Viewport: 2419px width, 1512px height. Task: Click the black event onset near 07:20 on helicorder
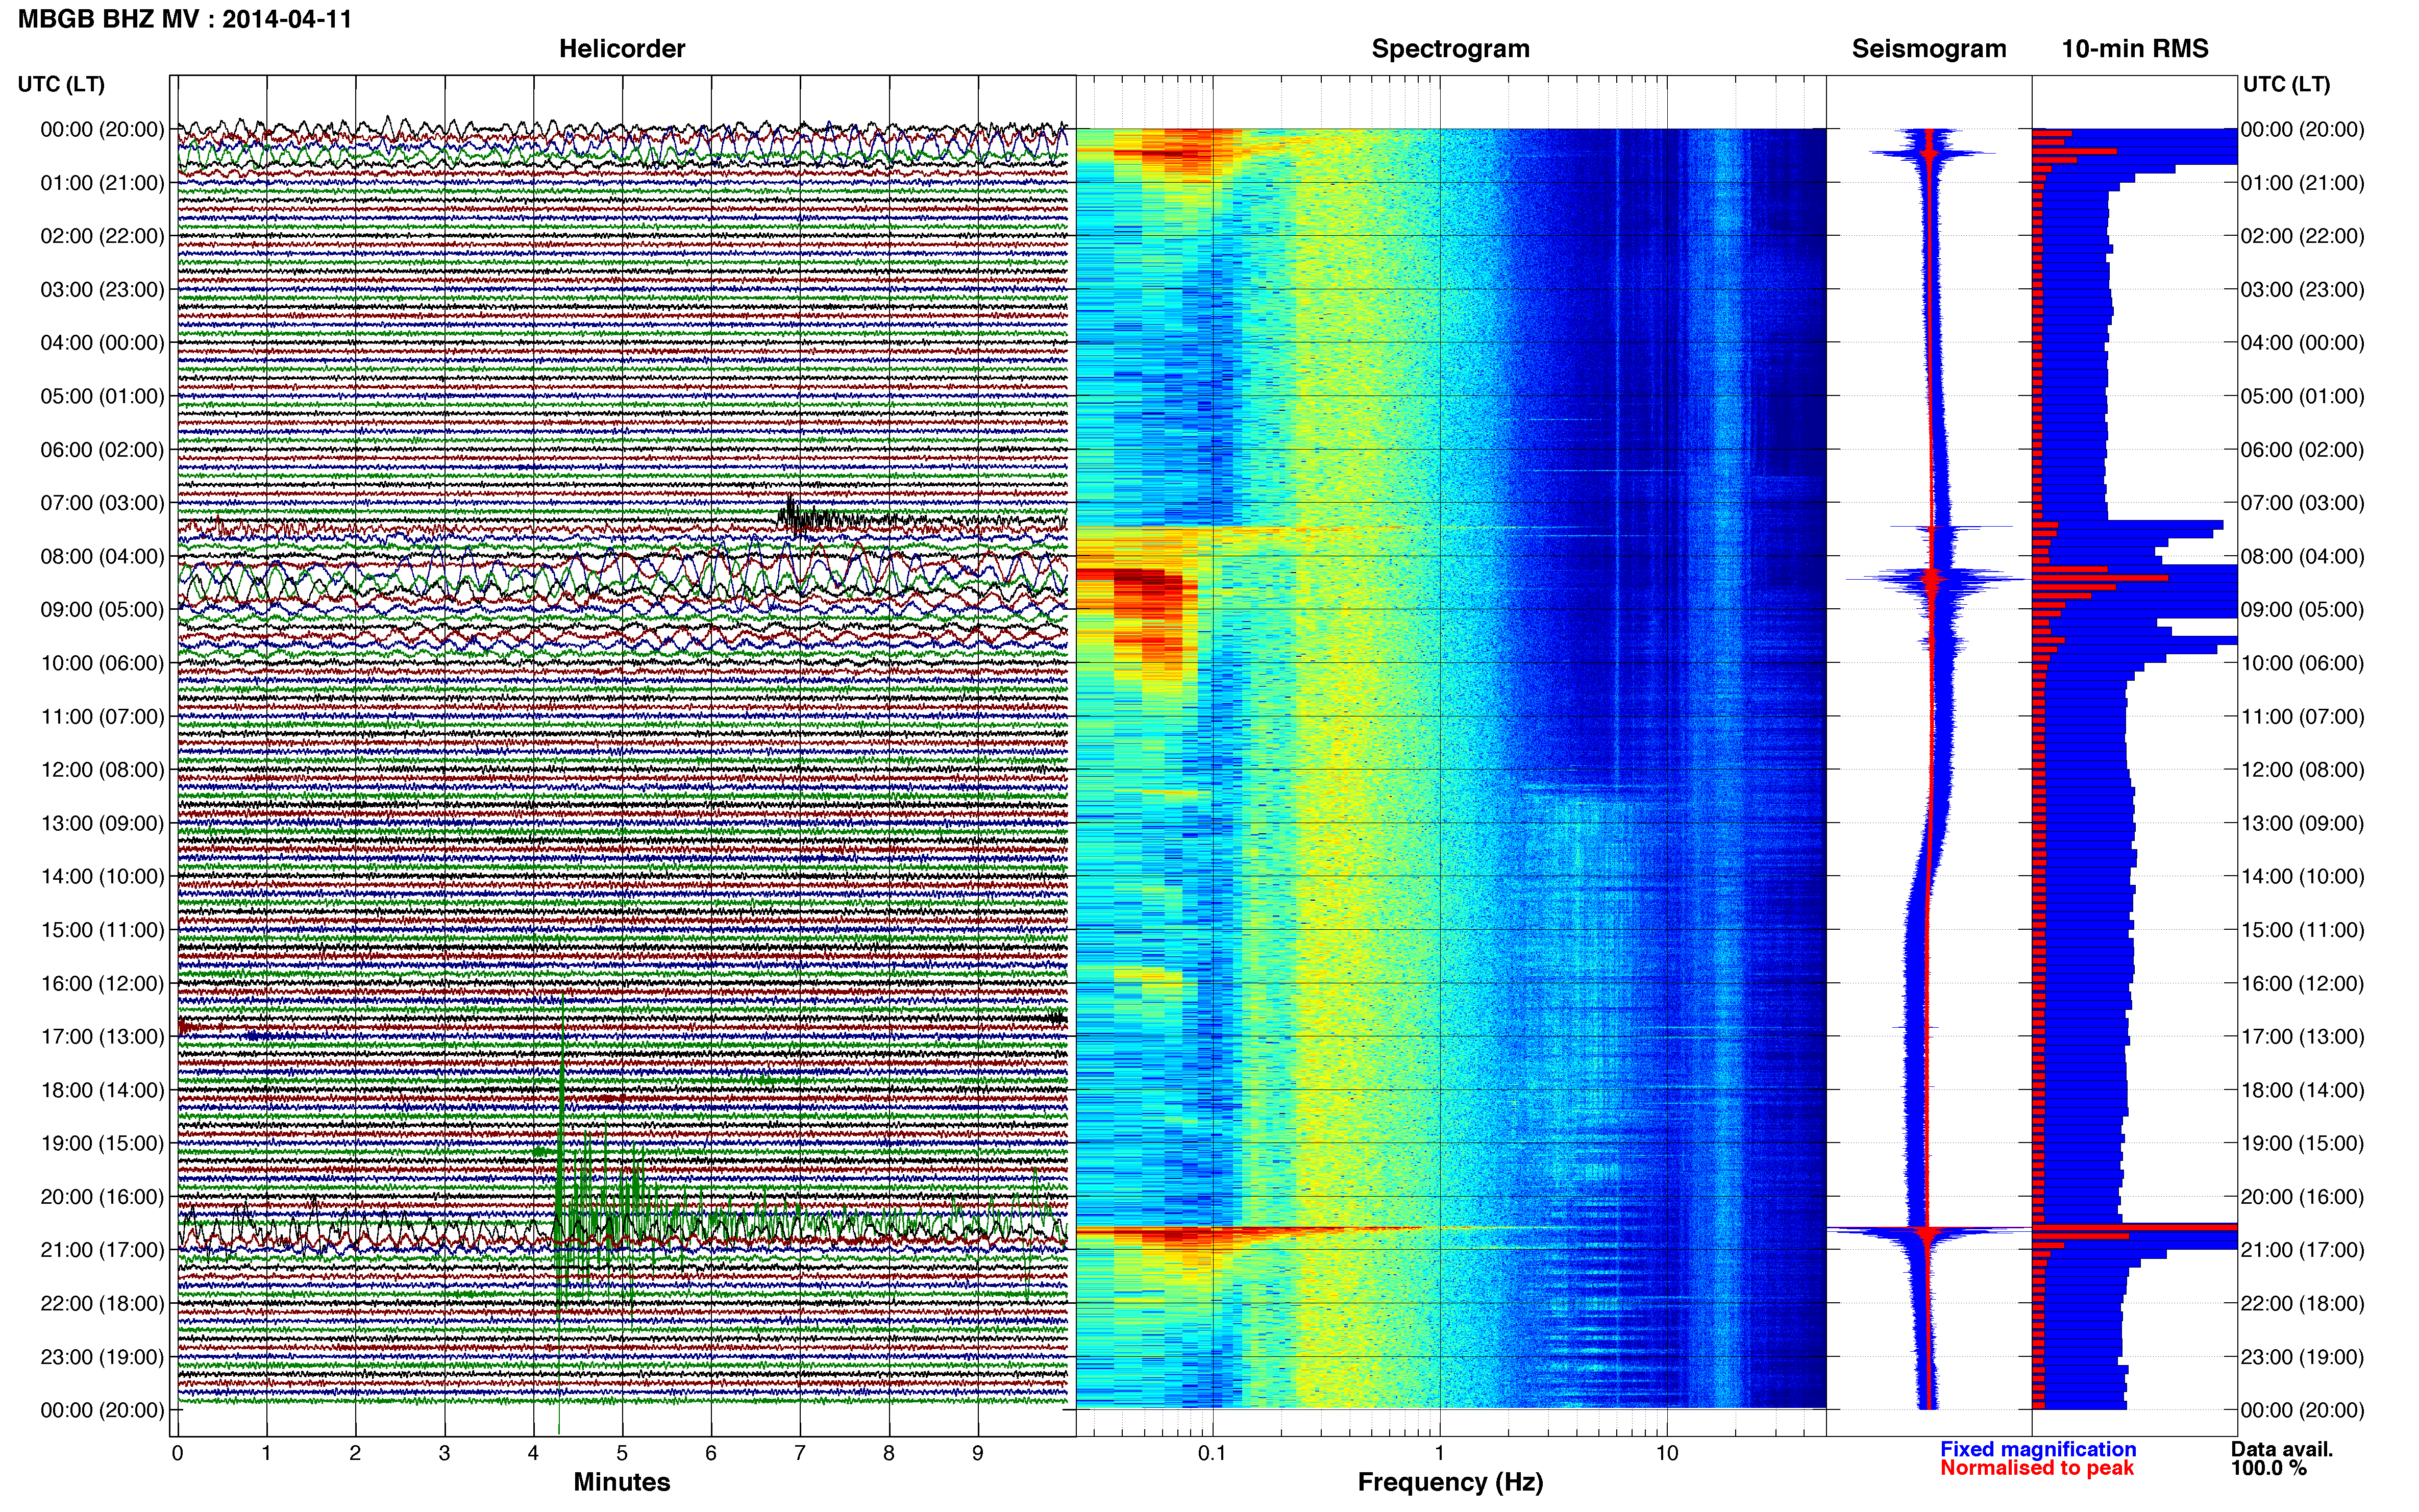click(x=800, y=517)
